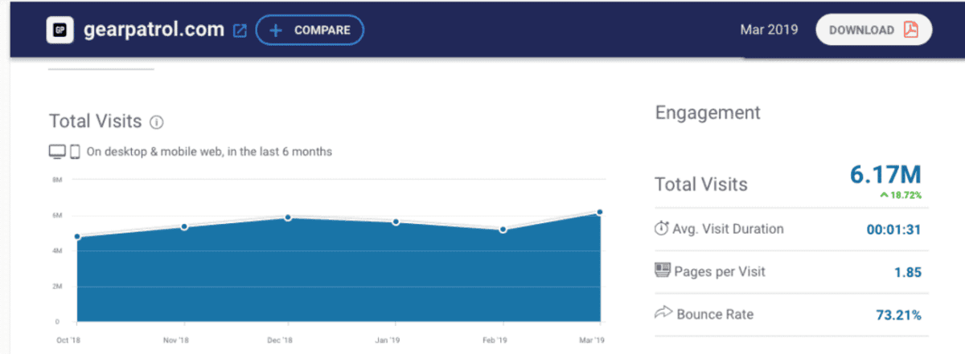The height and width of the screenshot is (354, 965).
Task: Click the Nov '18 data point on chart
Action: 184,226
